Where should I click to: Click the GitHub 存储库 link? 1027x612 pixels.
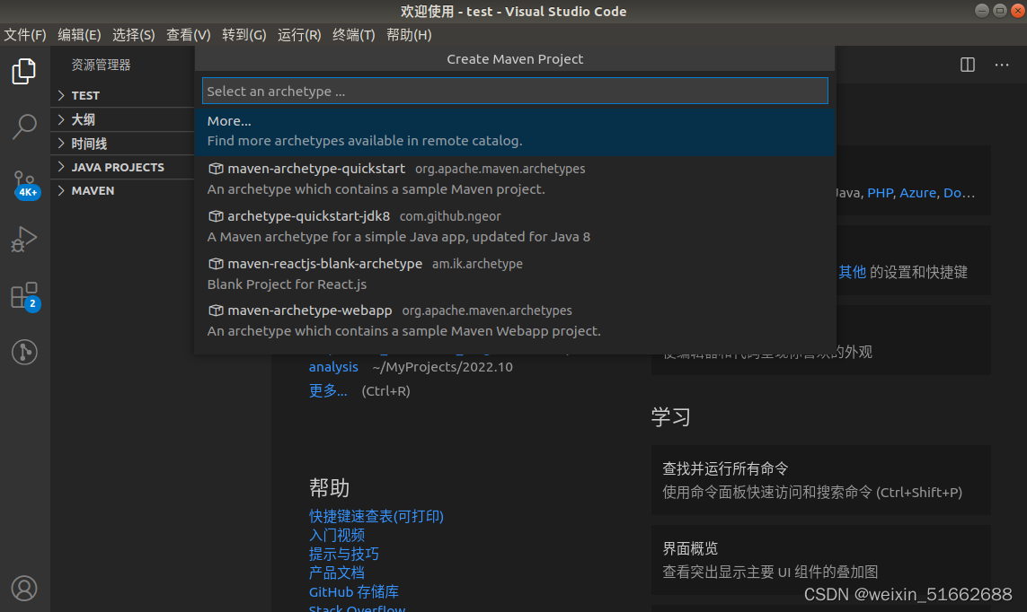[x=354, y=591]
